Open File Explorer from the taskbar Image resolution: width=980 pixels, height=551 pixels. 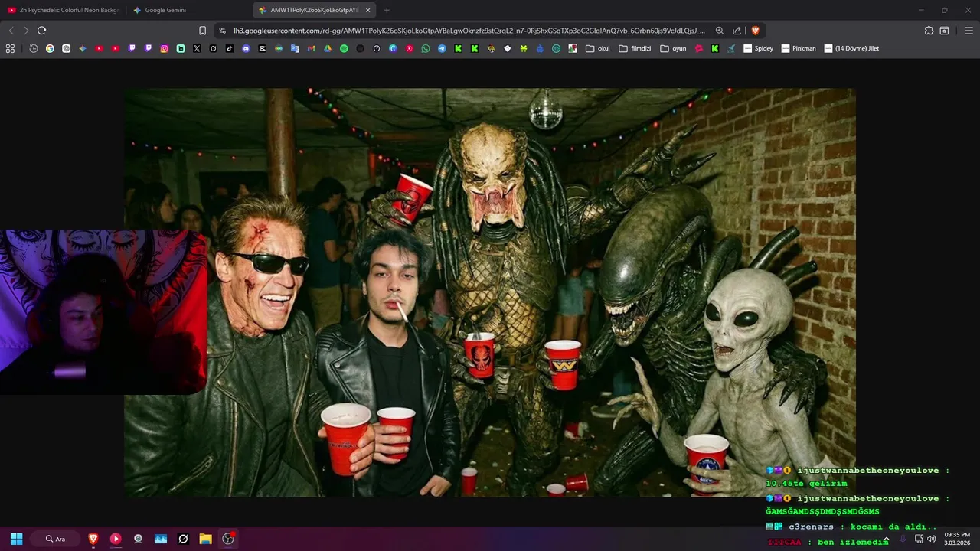click(x=205, y=539)
